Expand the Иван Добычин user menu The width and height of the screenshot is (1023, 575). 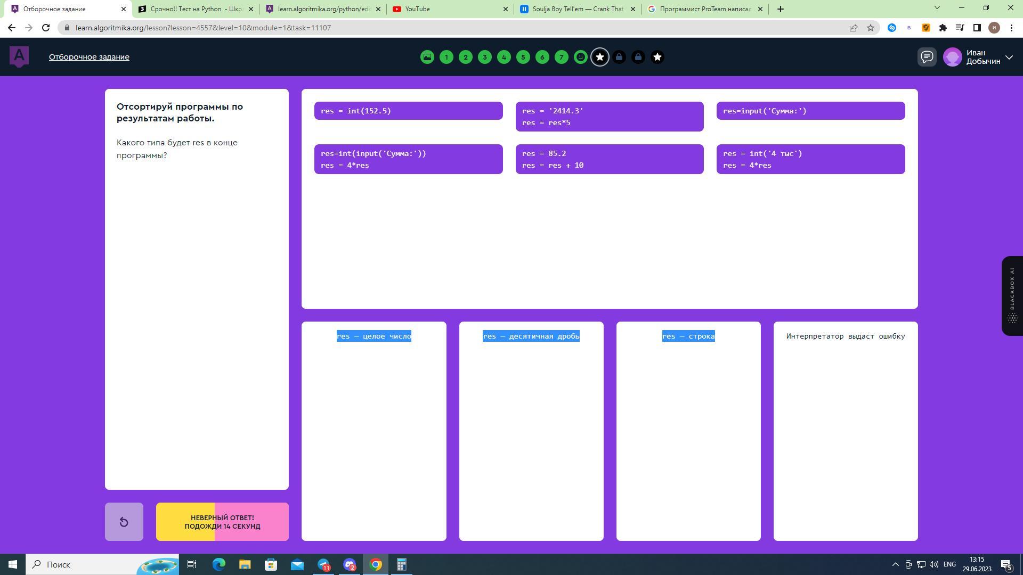[x=1009, y=57]
